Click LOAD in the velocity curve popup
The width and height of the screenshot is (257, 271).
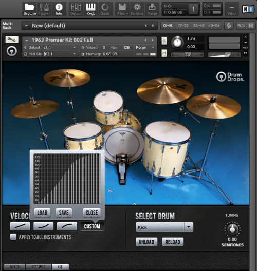(42, 212)
